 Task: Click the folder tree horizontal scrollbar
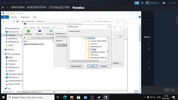85,61
